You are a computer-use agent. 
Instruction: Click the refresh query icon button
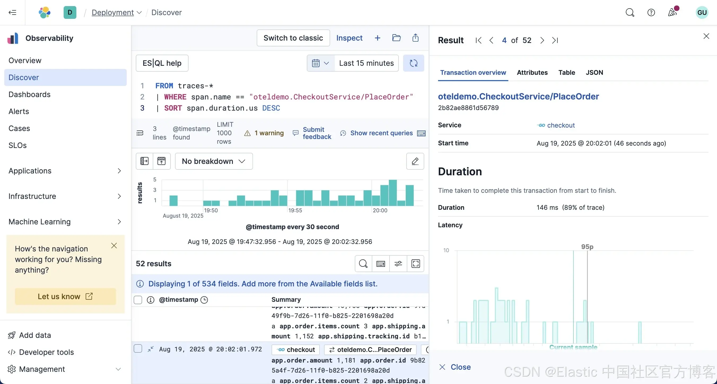tap(413, 63)
